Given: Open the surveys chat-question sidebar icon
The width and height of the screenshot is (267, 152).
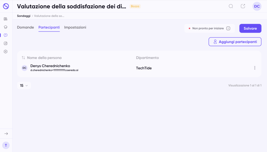Looking at the screenshot, I should [6, 35].
